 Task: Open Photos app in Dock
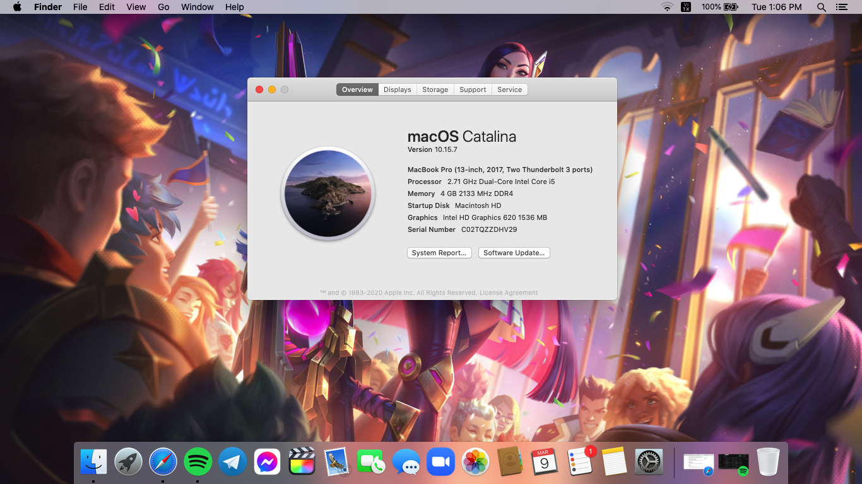pos(475,462)
